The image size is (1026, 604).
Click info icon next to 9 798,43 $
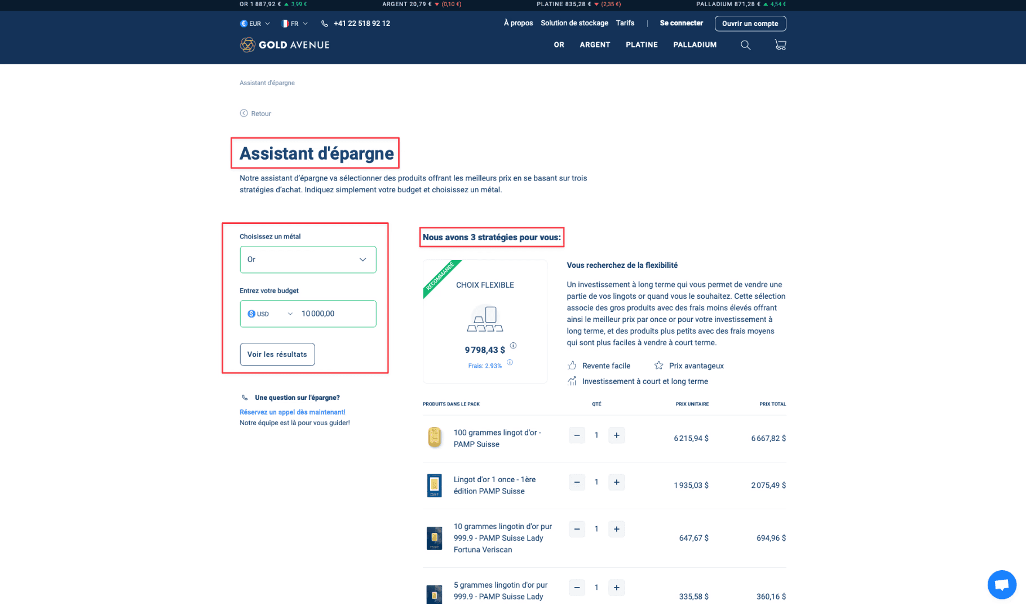pyautogui.click(x=513, y=346)
